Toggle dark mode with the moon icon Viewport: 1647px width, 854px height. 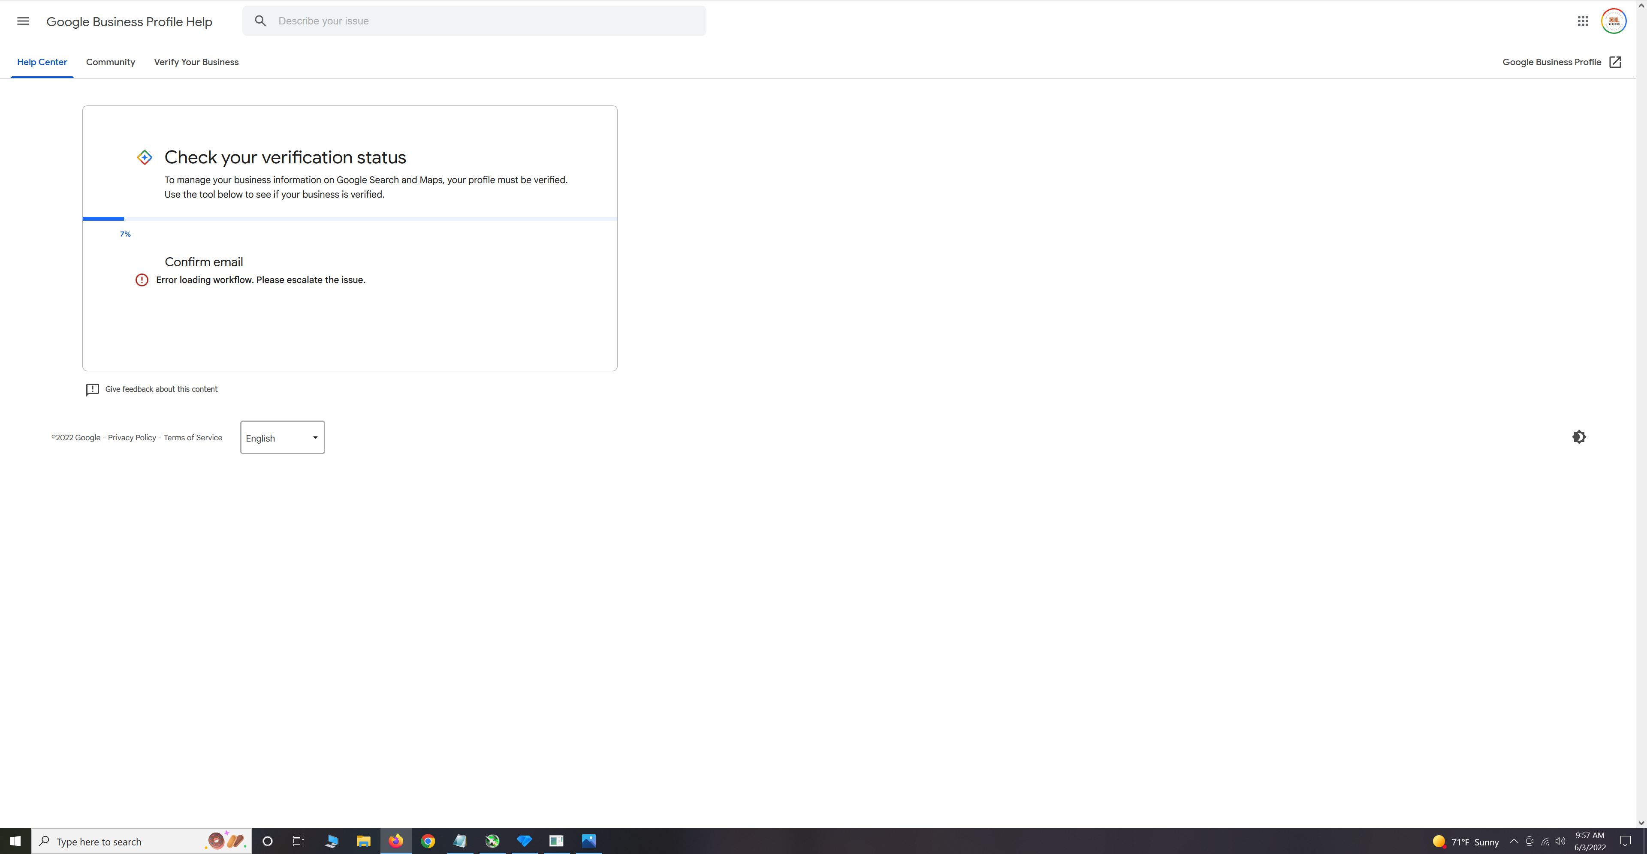coord(1578,436)
